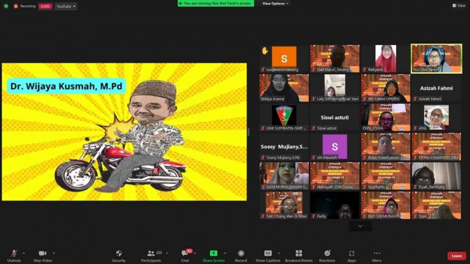Click the View layout grid icon
The height and width of the screenshot is (264, 470).
pos(454,5)
